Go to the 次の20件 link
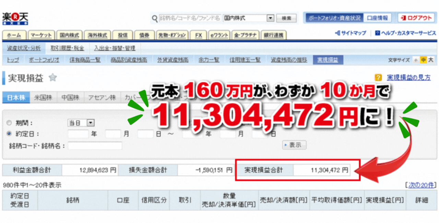Image resolution: width=439 pixels, height=223 pixels. click(x=422, y=185)
